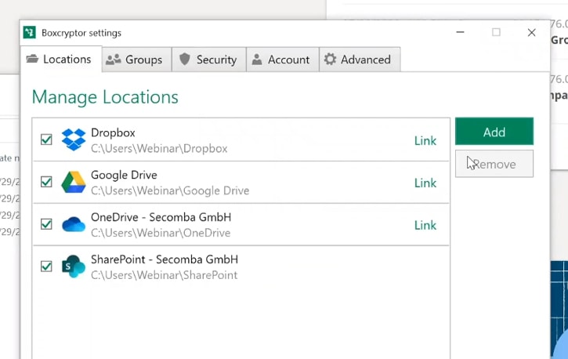This screenshot has width=568, height=359.
Task: Toggle the OneDrive - Secomba GmbH checkbox
Action: [x=46, y=224]
